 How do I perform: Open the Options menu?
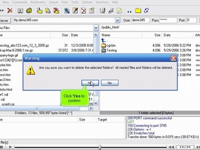tap(87, 2)
